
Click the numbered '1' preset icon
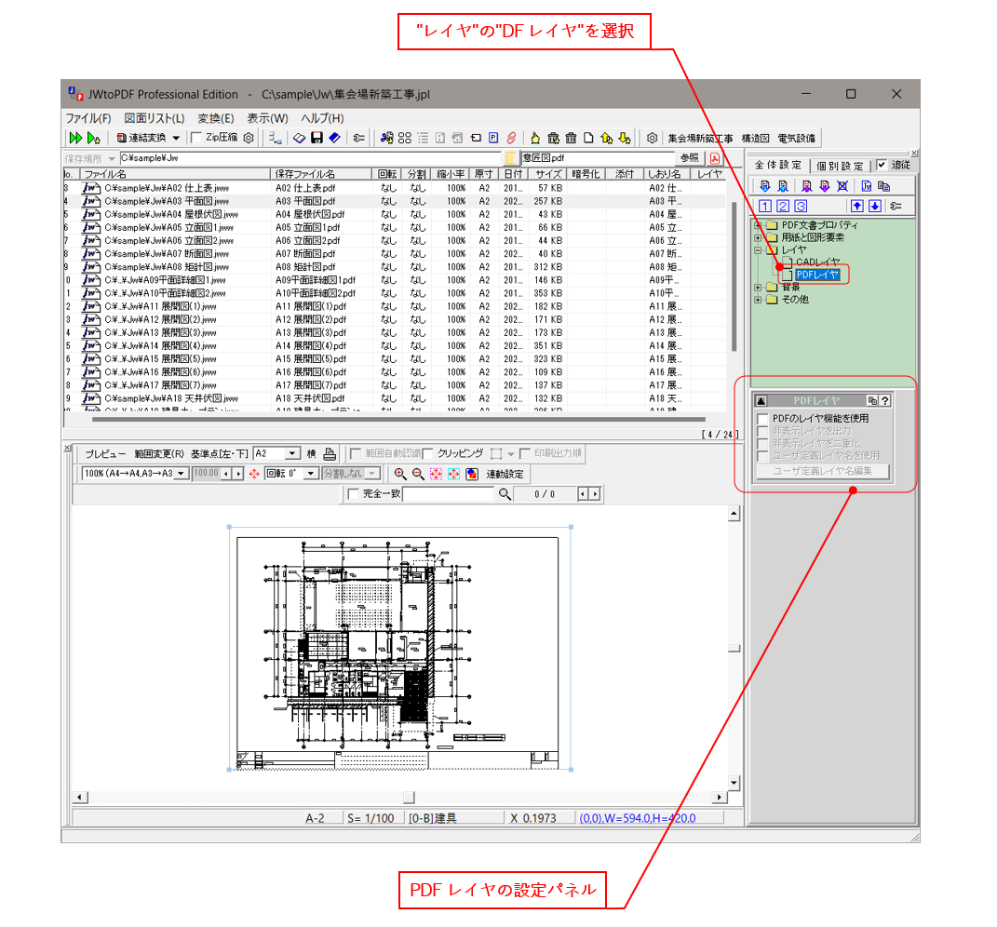click(765, 207)
